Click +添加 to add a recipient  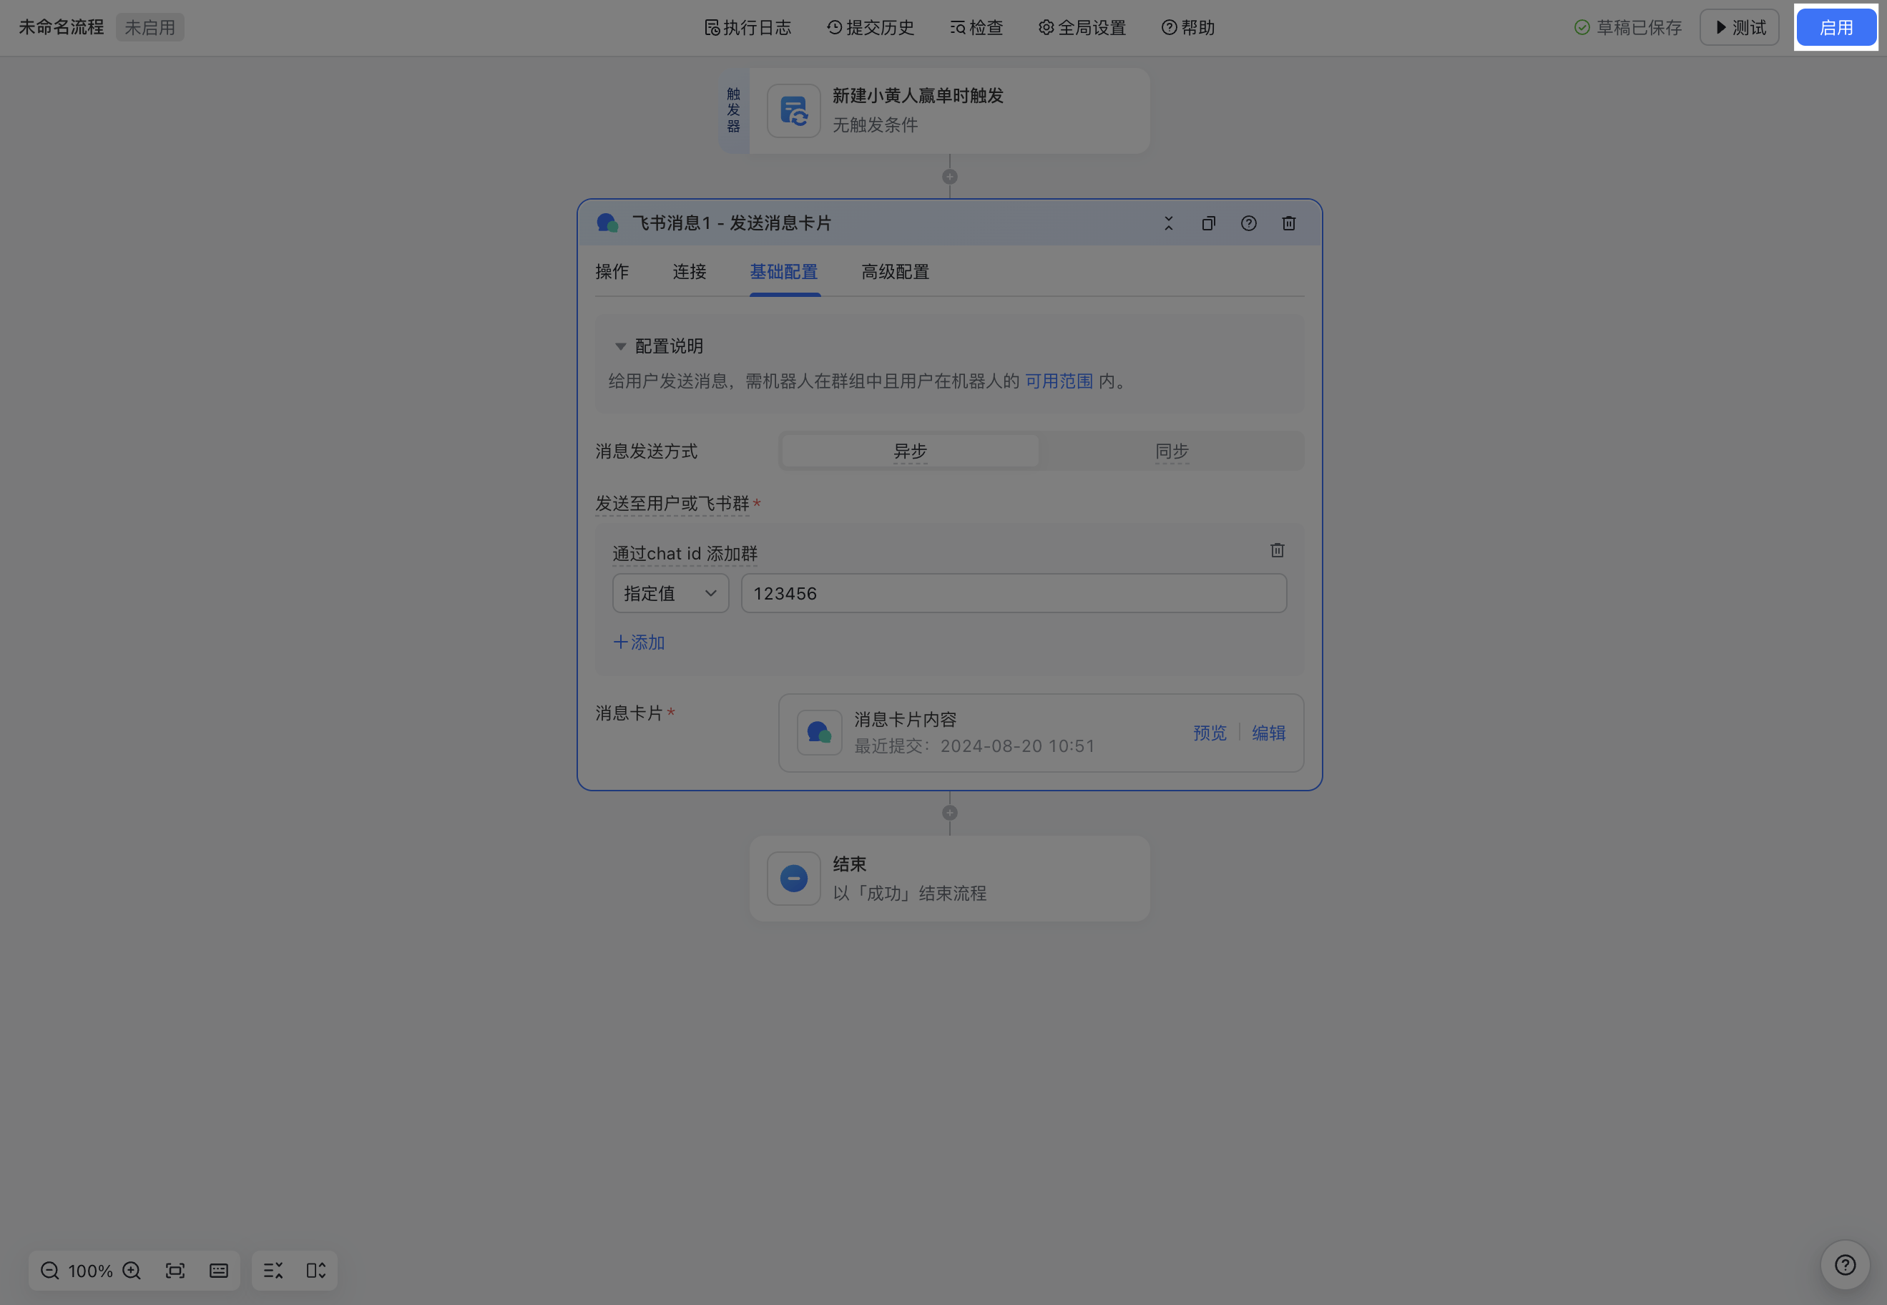(x=639, y=642)
